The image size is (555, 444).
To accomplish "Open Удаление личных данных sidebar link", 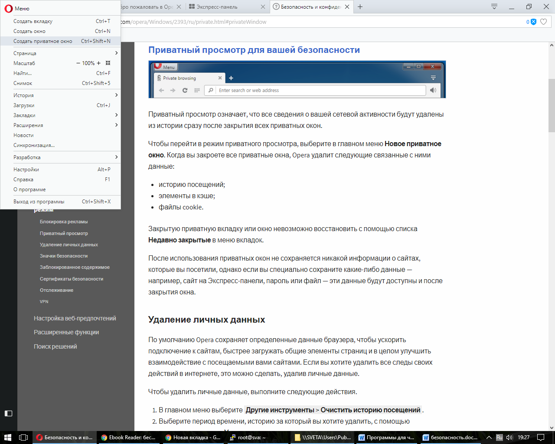I will (x=69, y=245).
